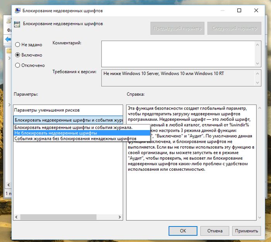Maximize the policy dialog window

[239, 10]
